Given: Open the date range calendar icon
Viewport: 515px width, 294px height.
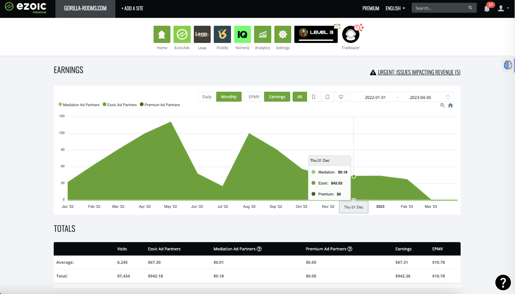Looking at the screenshot, I should tap(448, 97).
